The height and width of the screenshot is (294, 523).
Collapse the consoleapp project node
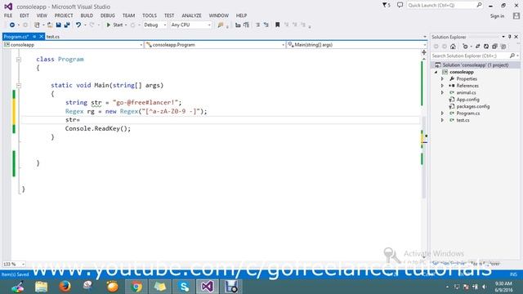[436, 72]
